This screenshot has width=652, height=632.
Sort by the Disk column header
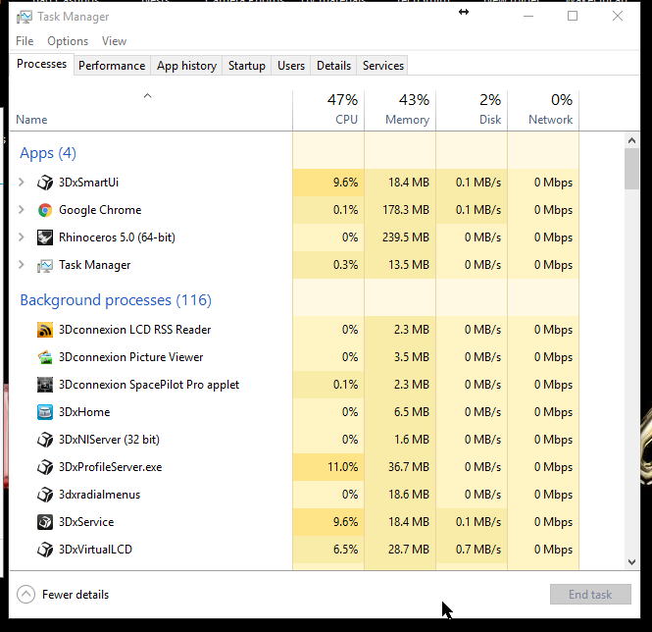(472, 111)
